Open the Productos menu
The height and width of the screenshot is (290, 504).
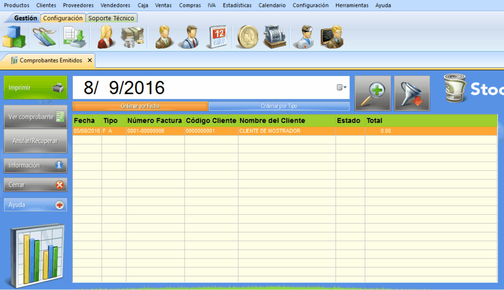click(x=17, y=5)
